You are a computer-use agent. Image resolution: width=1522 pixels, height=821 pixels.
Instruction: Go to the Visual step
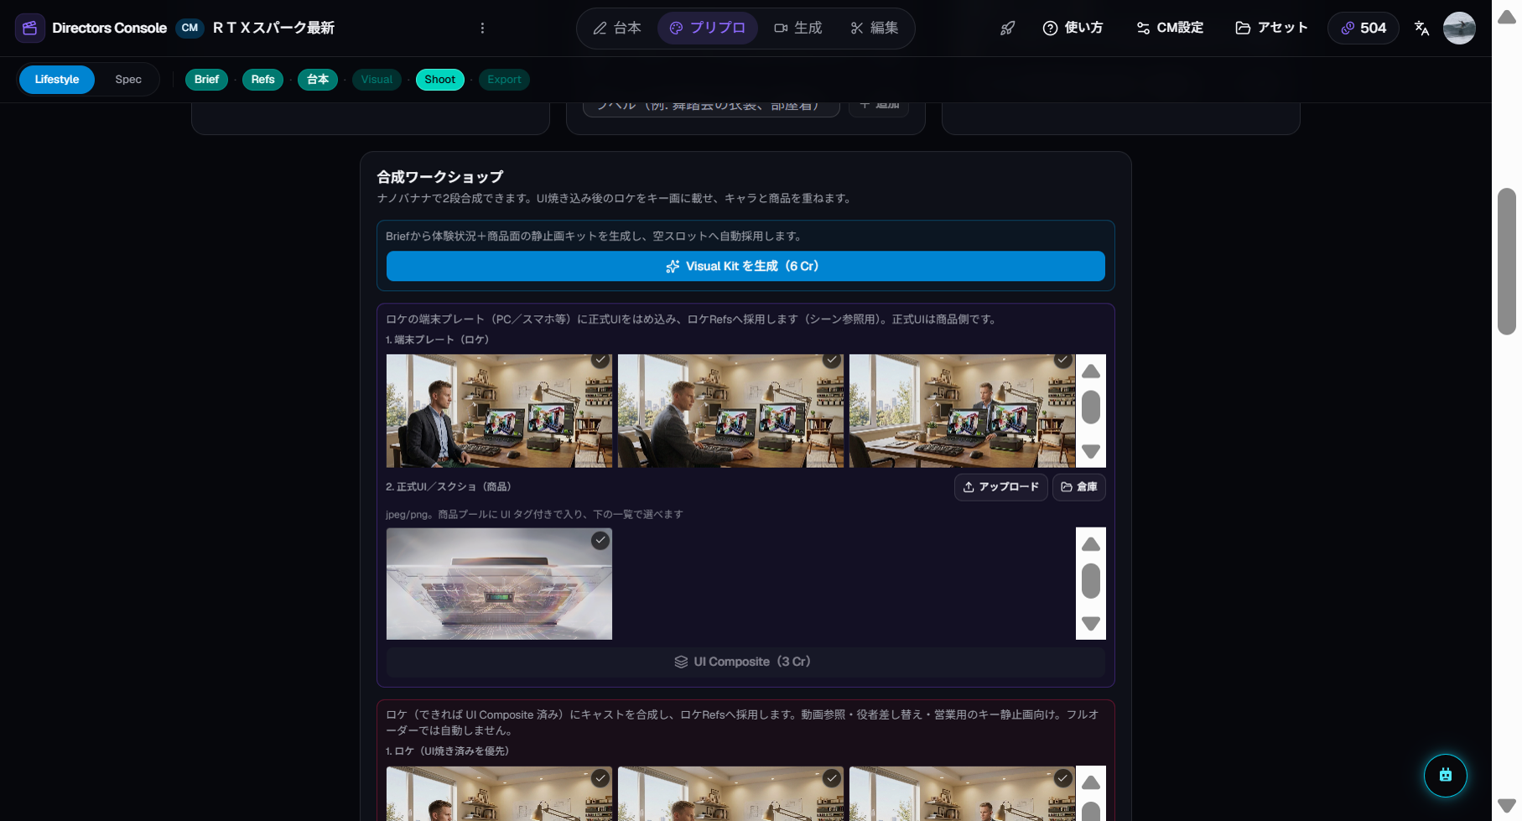(377, 80)
